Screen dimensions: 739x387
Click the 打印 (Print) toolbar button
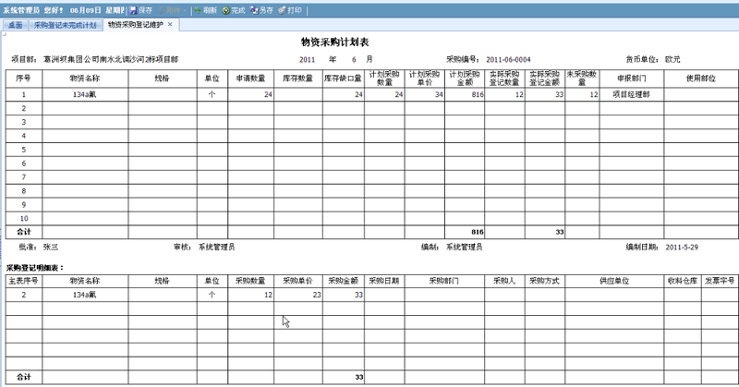pyautogui.click(x=292, y=9)
